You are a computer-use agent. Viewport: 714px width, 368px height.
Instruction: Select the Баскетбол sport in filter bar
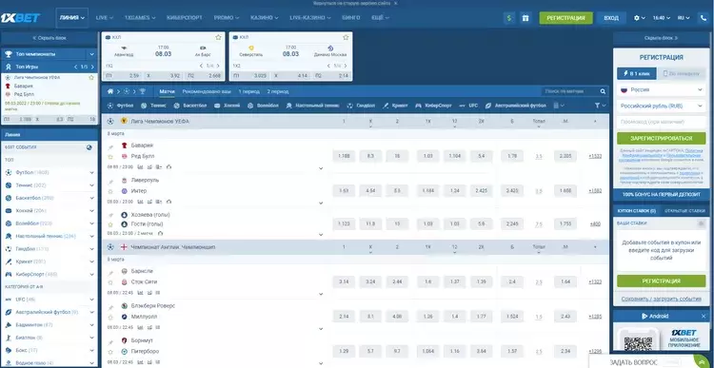coord(189,106)
